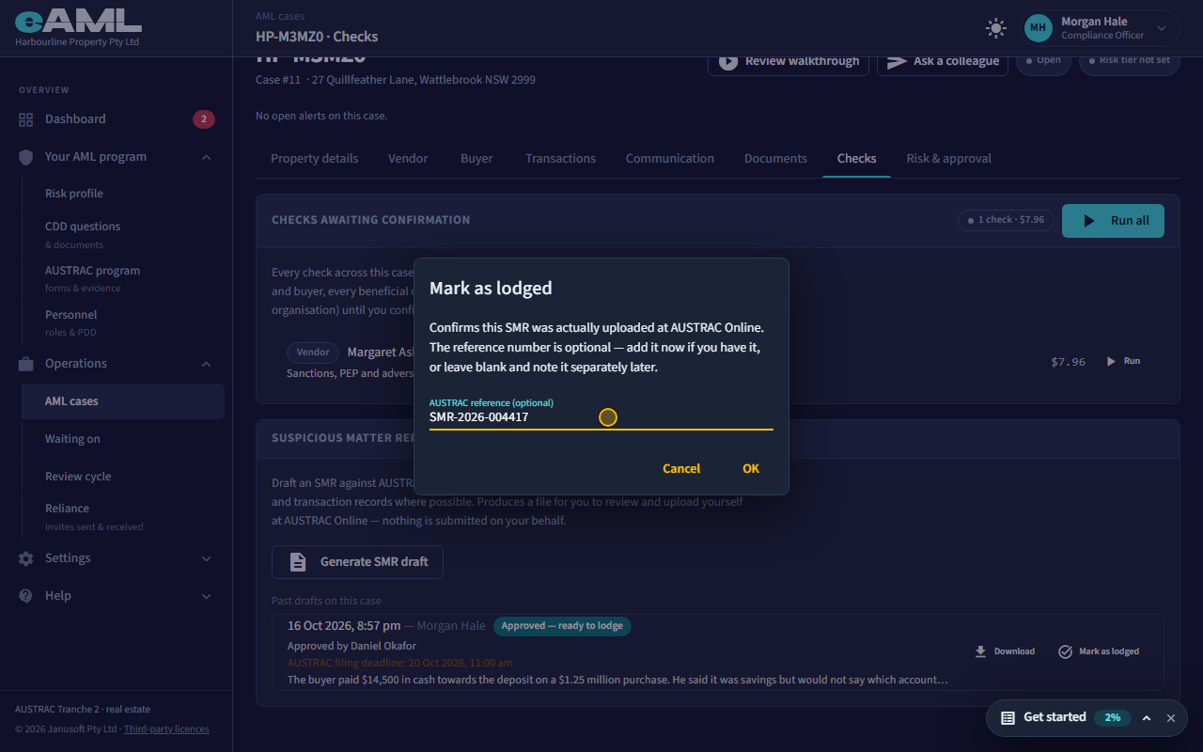This screenshot has height=752, width=1203.
Task: Click the Download icon for the past draft
Action: (981, 651)
